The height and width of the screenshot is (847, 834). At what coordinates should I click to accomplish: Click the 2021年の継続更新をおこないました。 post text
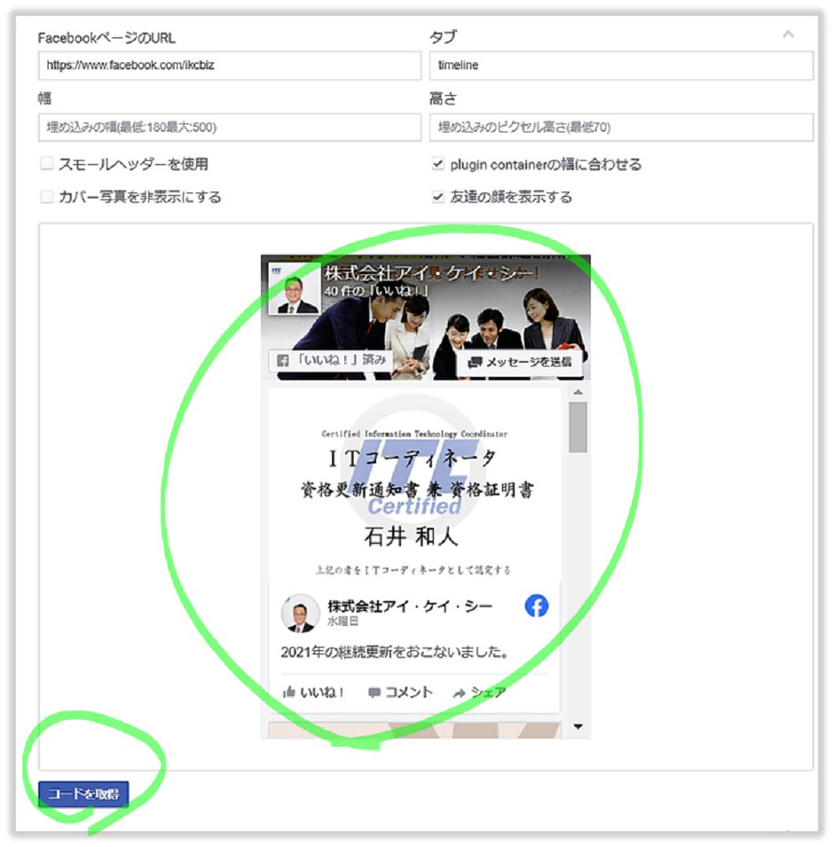pos(395,652)
